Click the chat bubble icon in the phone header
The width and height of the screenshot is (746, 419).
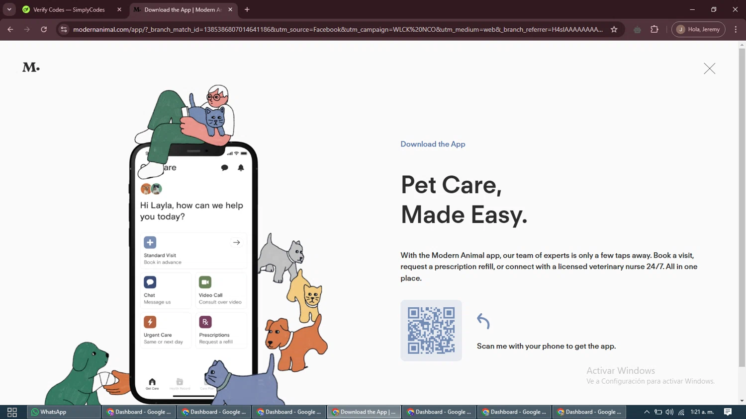tap(225, 168)
